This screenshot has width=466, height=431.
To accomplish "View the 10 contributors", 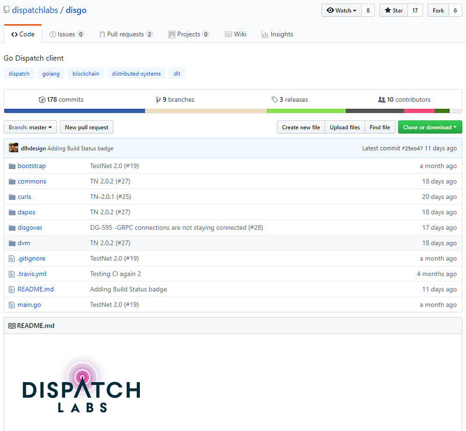I will point(404,99).
